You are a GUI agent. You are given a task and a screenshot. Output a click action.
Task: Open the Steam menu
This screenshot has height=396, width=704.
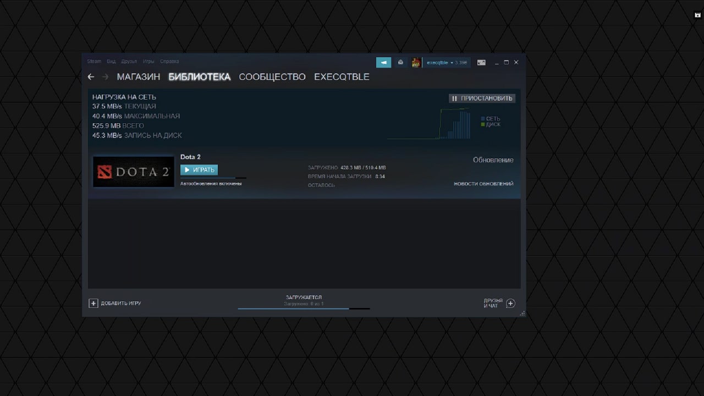(x=94, y=62)
